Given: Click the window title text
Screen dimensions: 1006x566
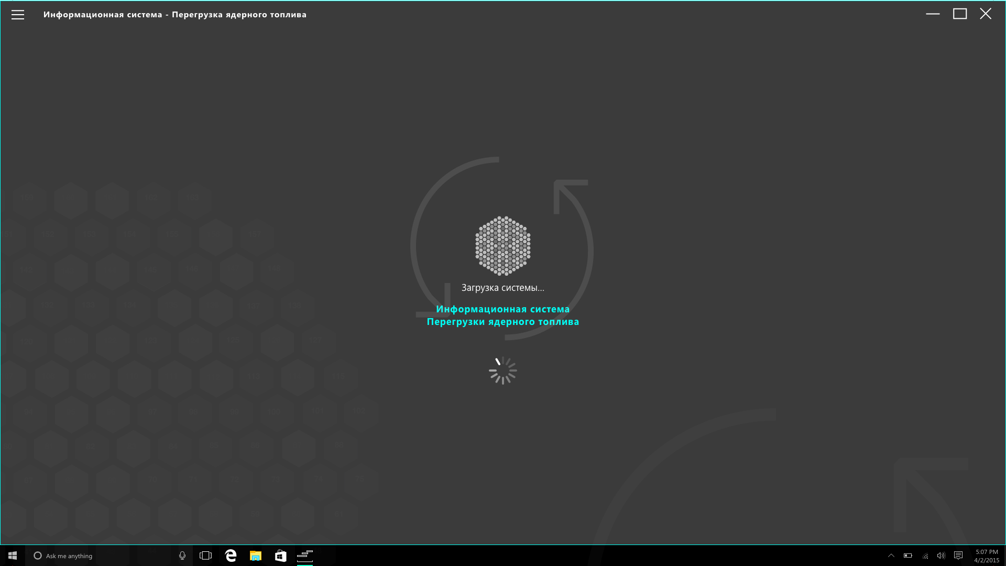Looking at the screenshot, I should coord(175,15).
